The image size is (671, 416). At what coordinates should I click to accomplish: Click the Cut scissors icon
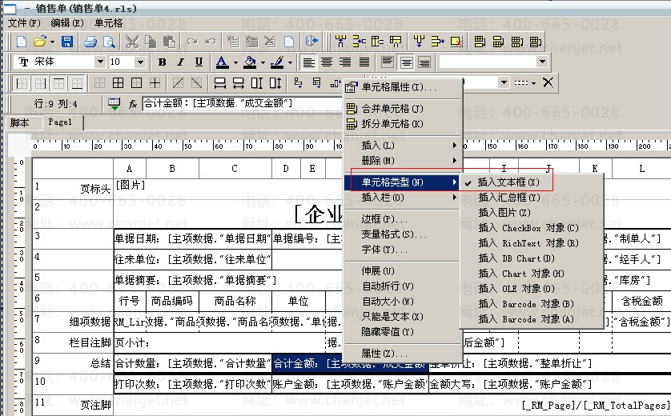pos(131,41)
